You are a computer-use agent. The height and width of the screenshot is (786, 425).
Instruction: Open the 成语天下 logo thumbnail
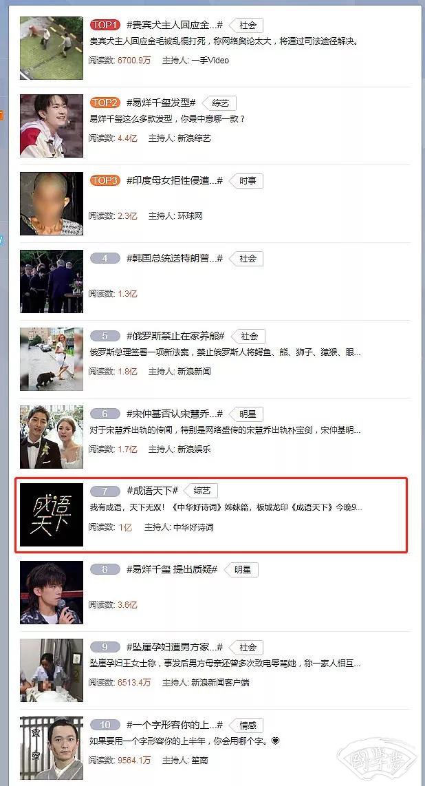(52, 515)
